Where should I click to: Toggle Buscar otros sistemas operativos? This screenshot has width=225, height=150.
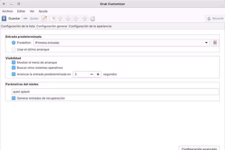point(14,68)
